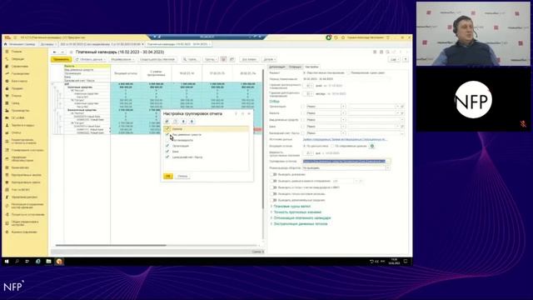Move selected grouping down with arrow icon
The image size is (533, 300).
(192, 122)
